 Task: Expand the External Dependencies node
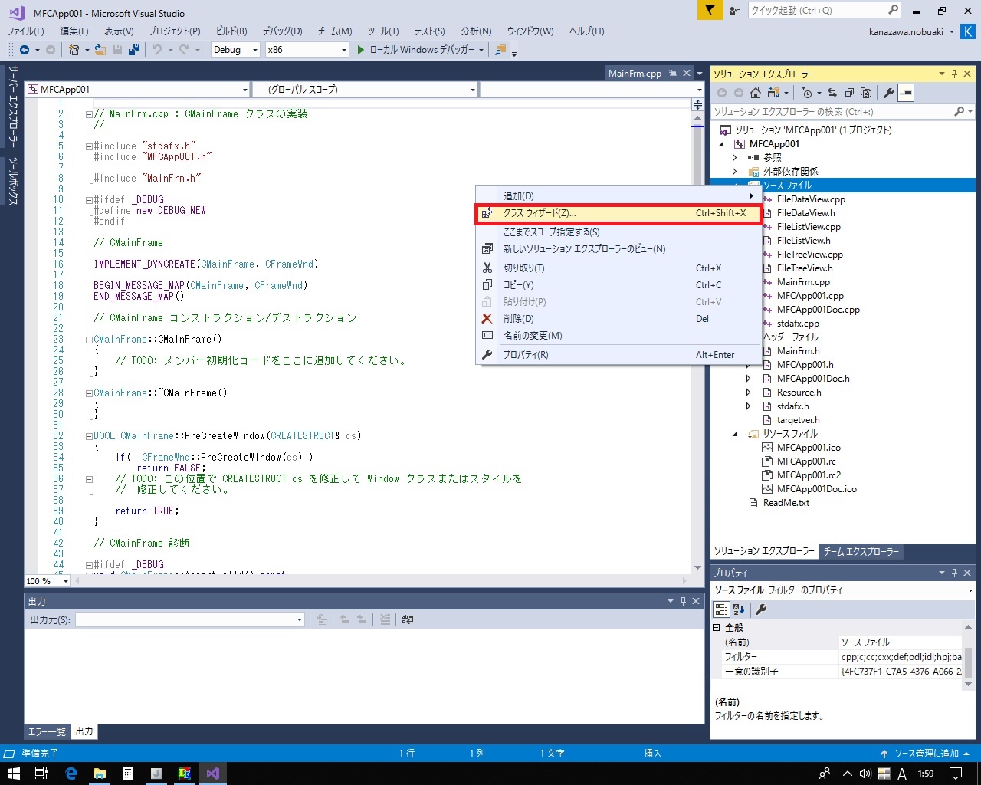pyautogui.click(x=735, y=172)
